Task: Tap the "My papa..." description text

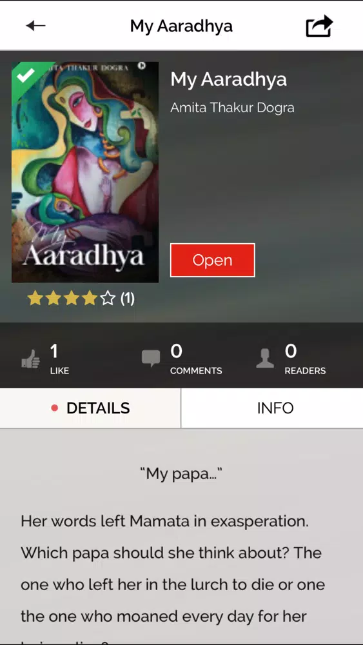Action: [181, 474]
